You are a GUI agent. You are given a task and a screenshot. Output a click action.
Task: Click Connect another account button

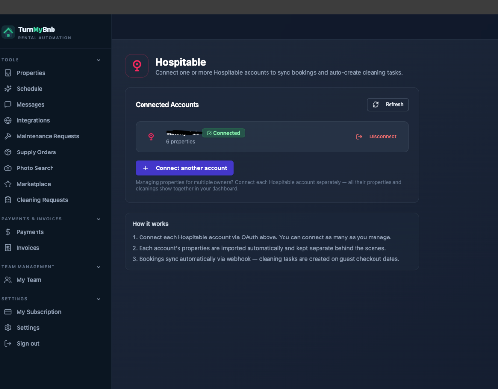(x=184, y=168)
